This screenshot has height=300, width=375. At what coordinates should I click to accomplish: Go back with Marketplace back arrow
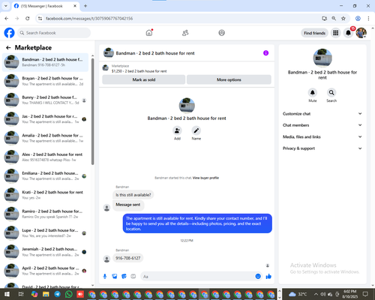point(8,47)
